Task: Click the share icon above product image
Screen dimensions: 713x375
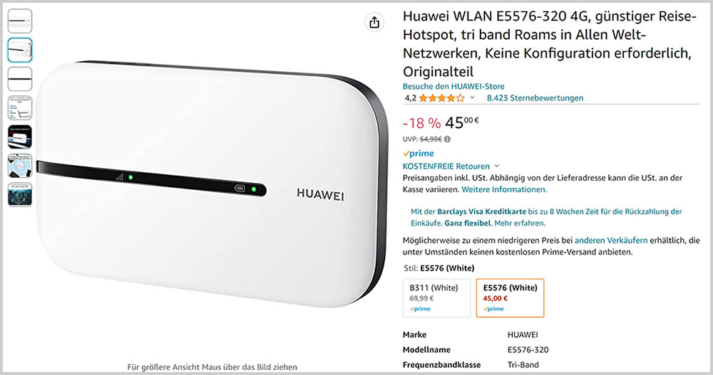Action: coord(374,22)
